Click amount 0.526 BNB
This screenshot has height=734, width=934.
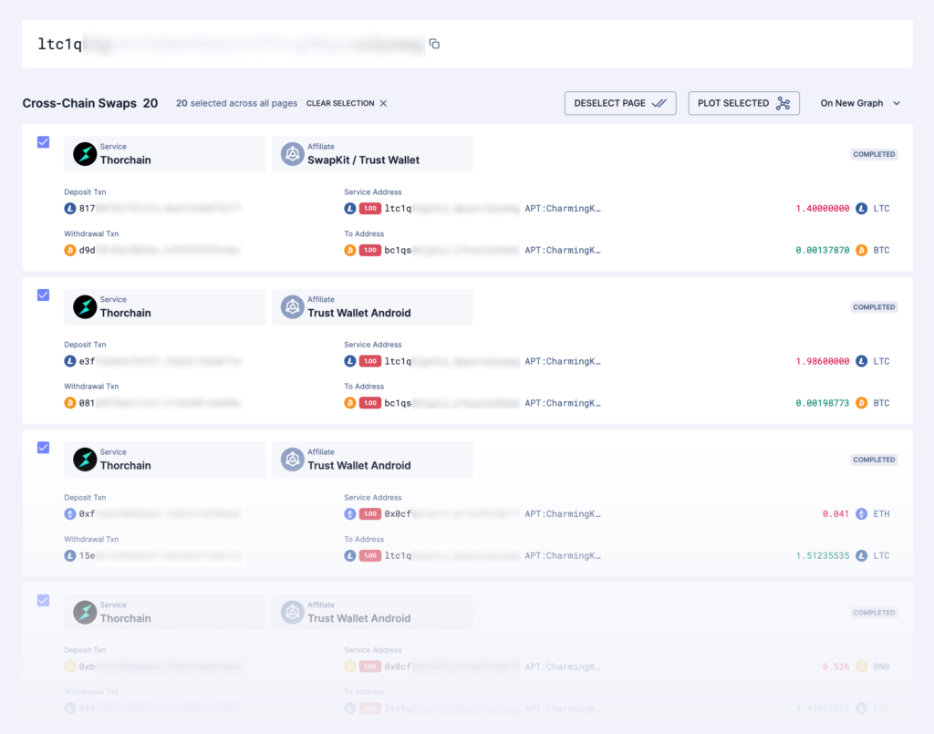(835, 667)
